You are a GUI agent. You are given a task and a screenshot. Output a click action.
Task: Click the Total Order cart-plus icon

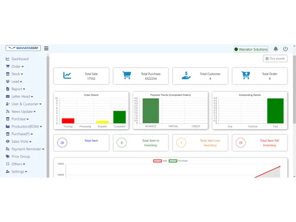pyautogui.click(x=246, y=75)
